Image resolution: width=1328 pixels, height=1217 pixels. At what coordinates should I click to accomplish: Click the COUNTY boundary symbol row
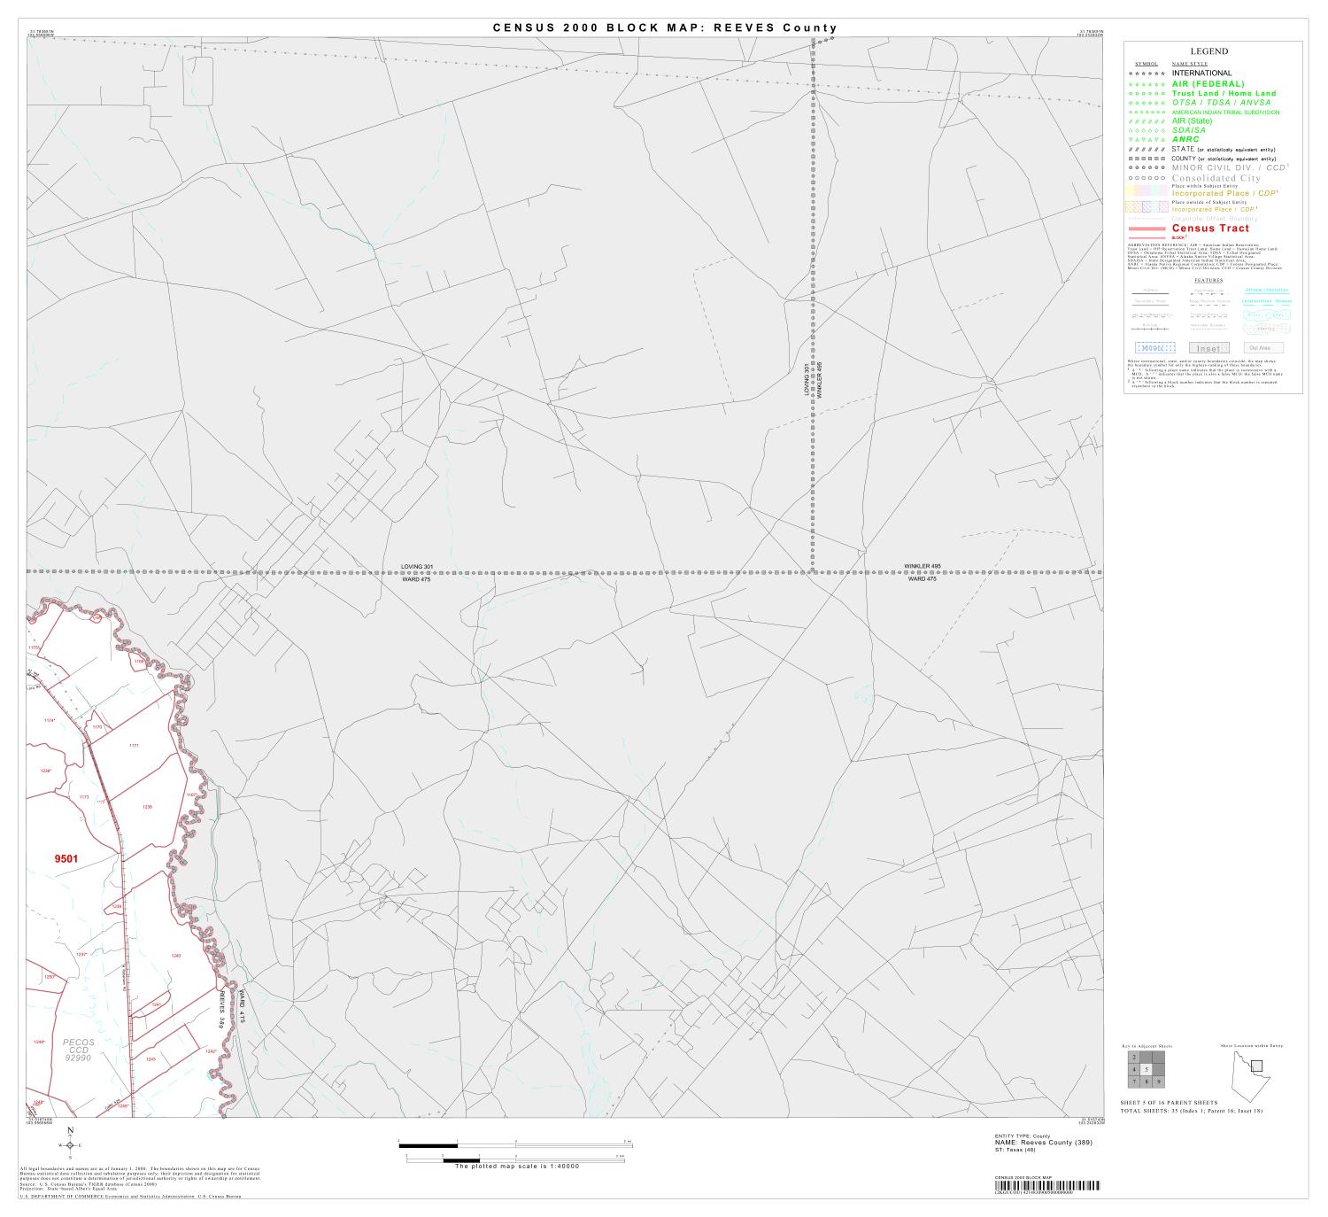click(x=1146, y=157)
